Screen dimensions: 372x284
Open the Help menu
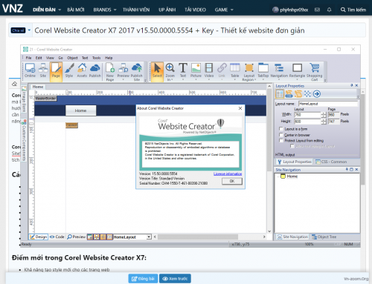109,58
